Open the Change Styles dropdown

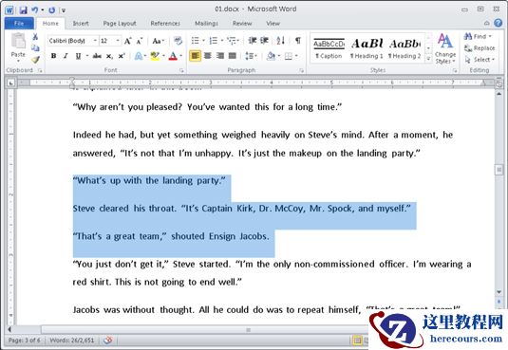[445, 48]
